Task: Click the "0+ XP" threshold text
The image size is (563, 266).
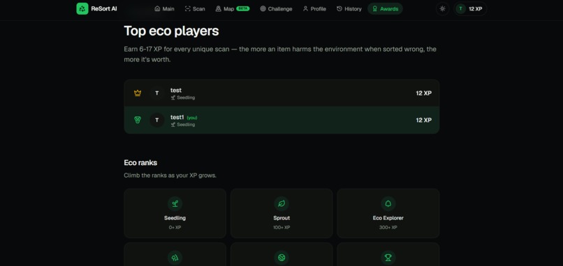Action: point(175,227)
